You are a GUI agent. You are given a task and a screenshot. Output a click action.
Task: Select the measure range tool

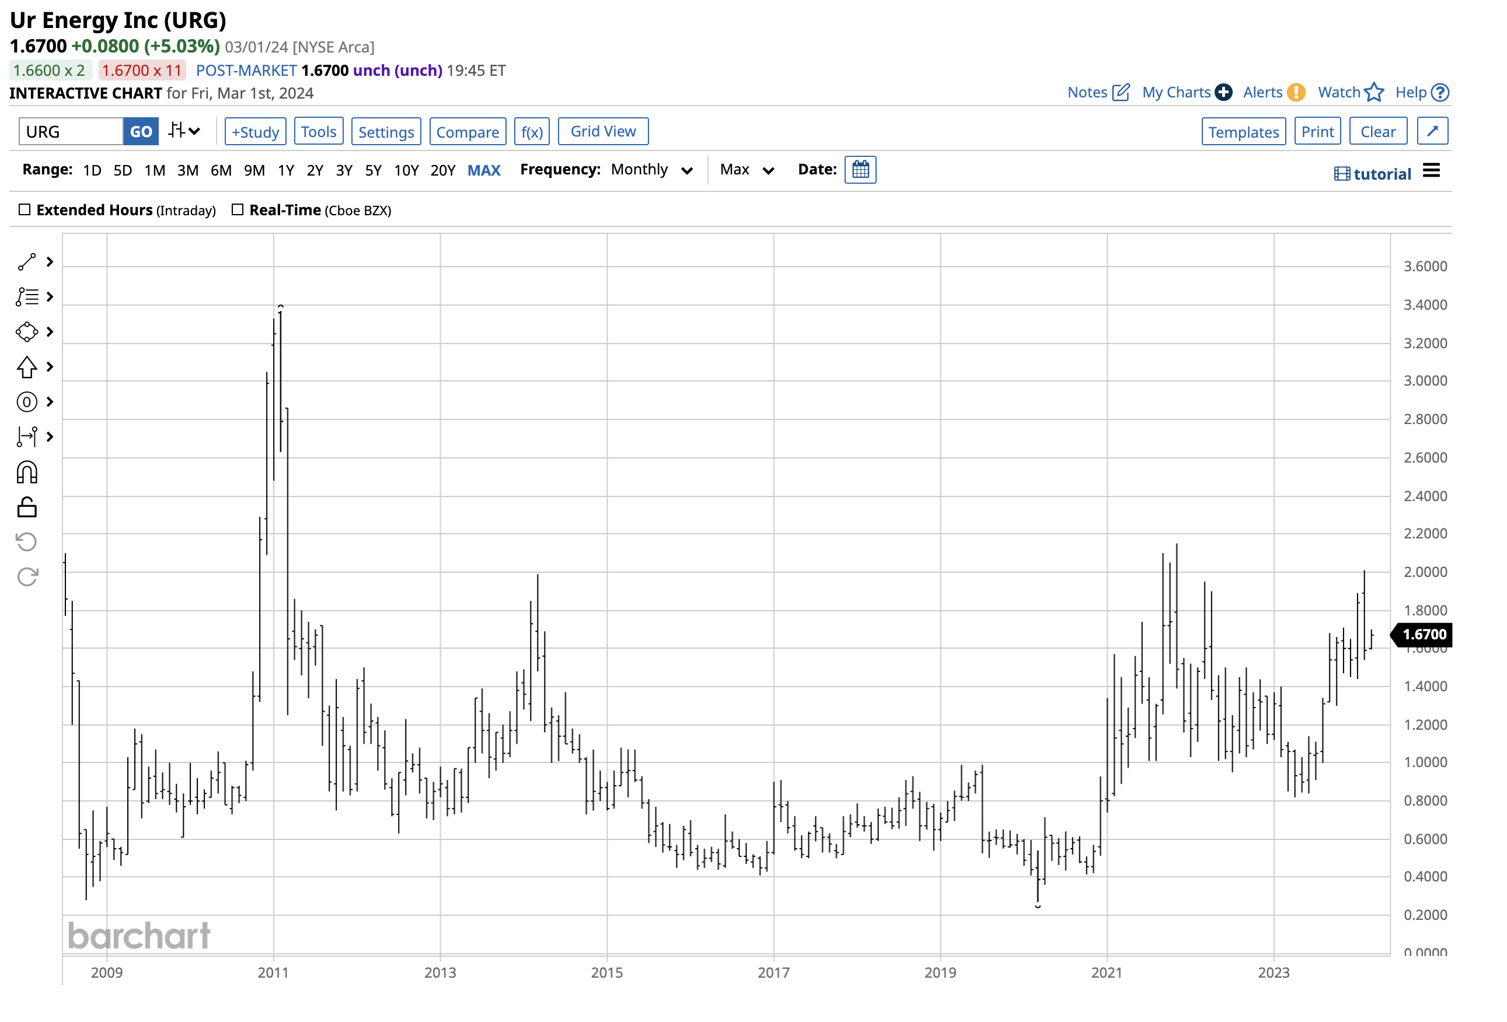[27, 437]
